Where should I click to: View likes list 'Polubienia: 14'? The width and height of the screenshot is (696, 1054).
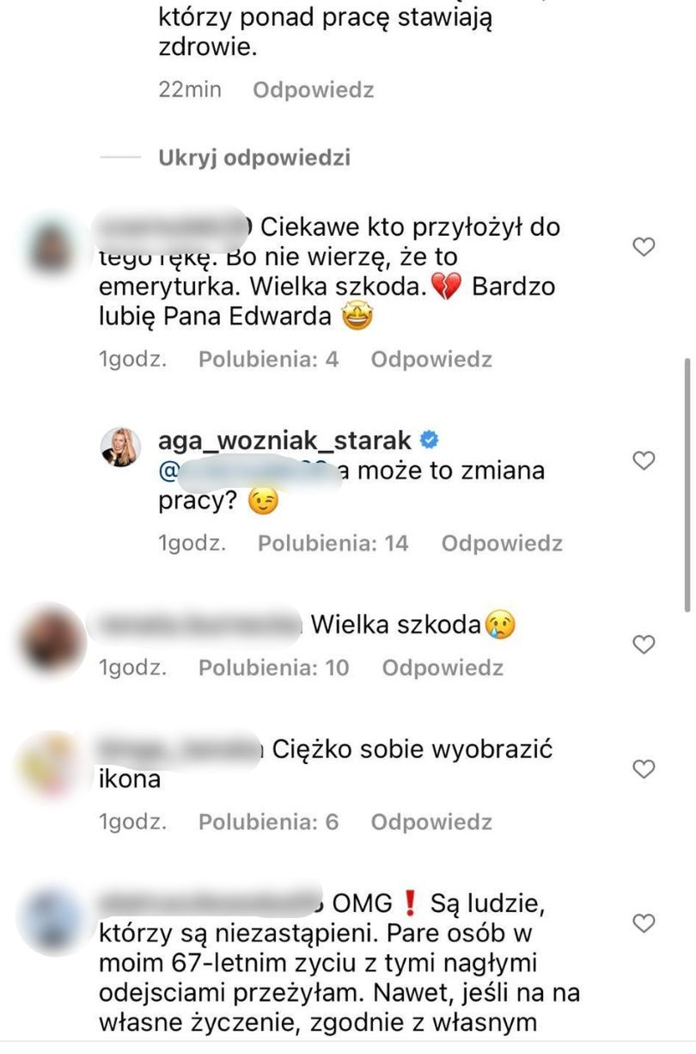pos(333,544)
